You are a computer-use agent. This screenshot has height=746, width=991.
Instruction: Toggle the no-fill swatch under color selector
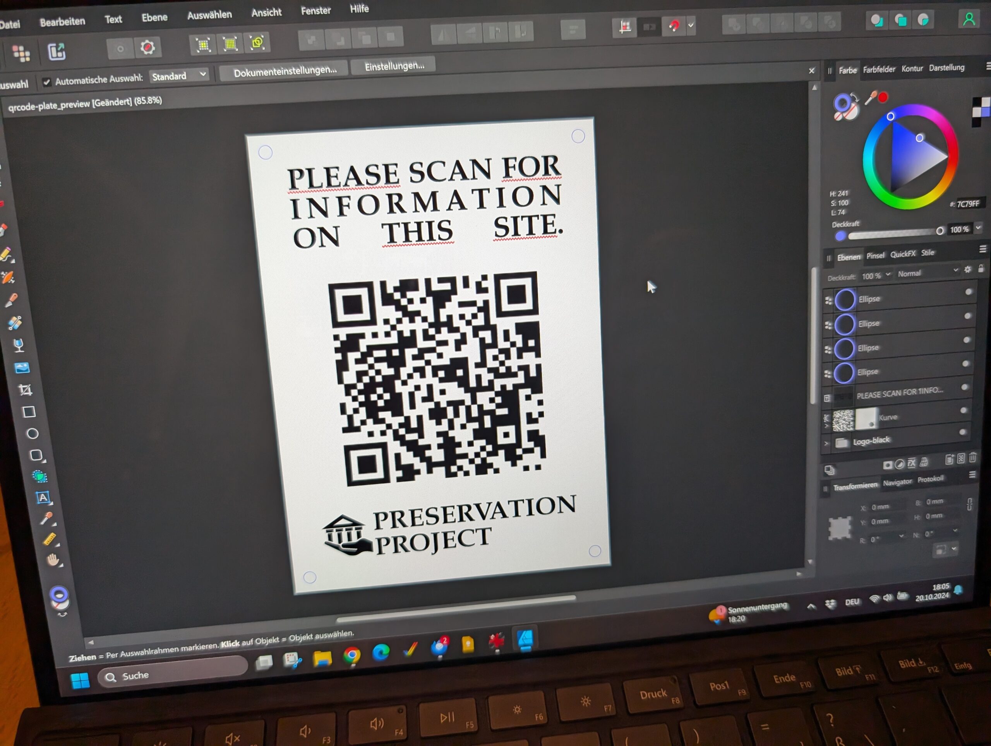pos(838,116)
